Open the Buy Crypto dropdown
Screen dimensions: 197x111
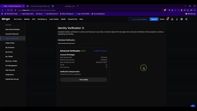[x=18, y=19]
